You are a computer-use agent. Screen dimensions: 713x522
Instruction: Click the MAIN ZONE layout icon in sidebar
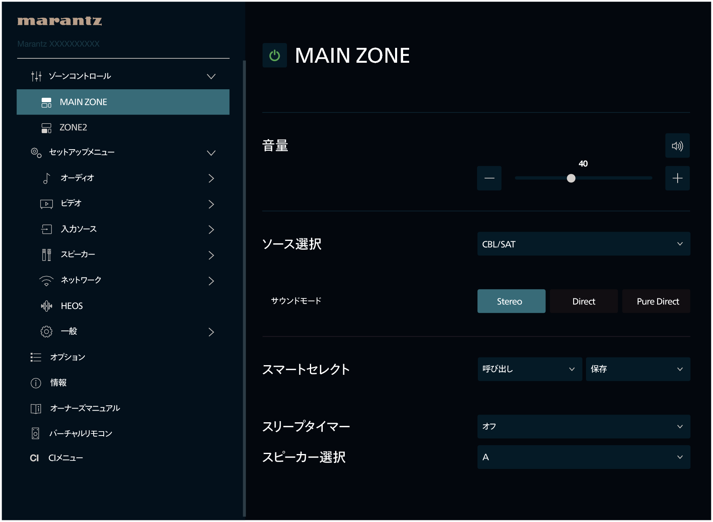(47, 103)
